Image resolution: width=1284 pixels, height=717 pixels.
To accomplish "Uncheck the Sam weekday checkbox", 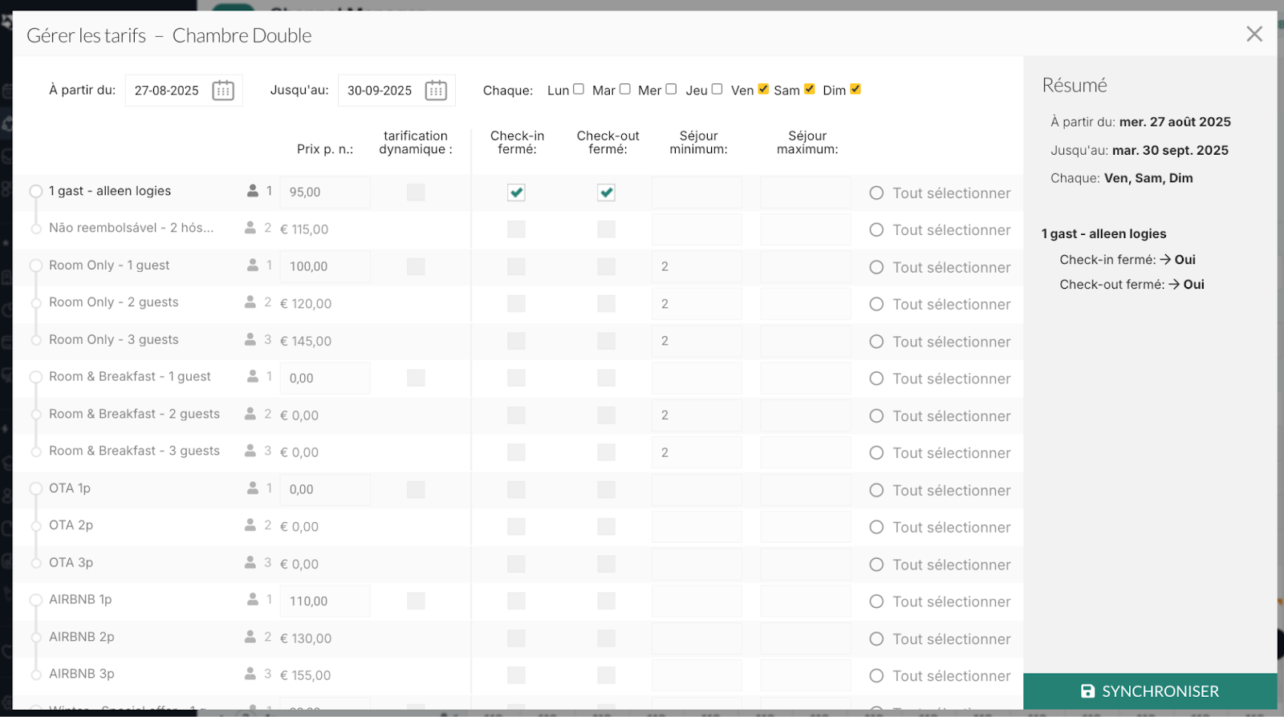I will coord(810,89).
